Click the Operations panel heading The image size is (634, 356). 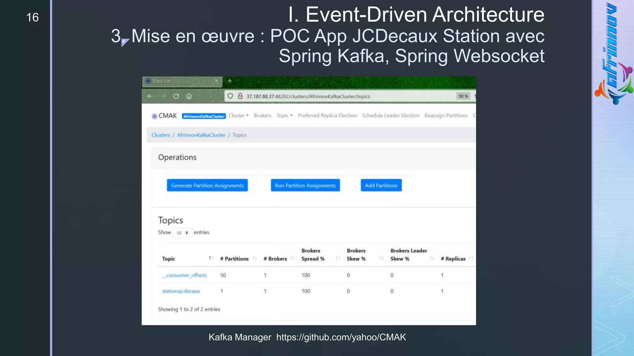click(177, 157)
